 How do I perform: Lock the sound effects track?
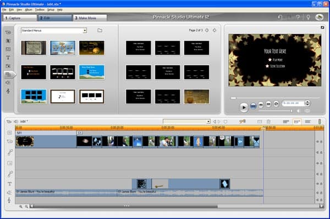tap(321, 193)
